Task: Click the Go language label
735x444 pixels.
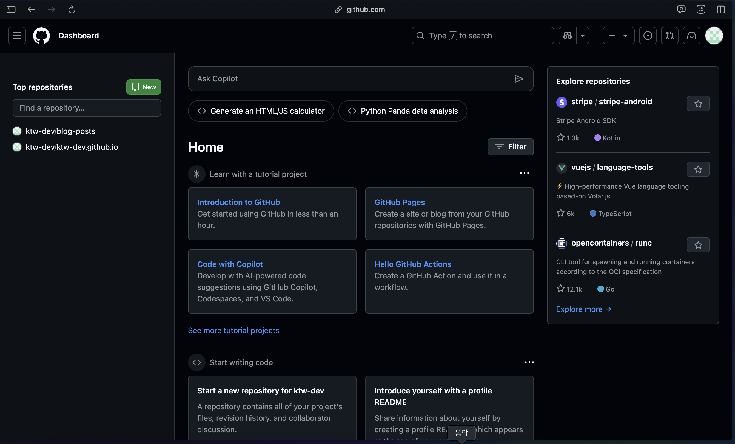Action: click(x=606, y=289)
